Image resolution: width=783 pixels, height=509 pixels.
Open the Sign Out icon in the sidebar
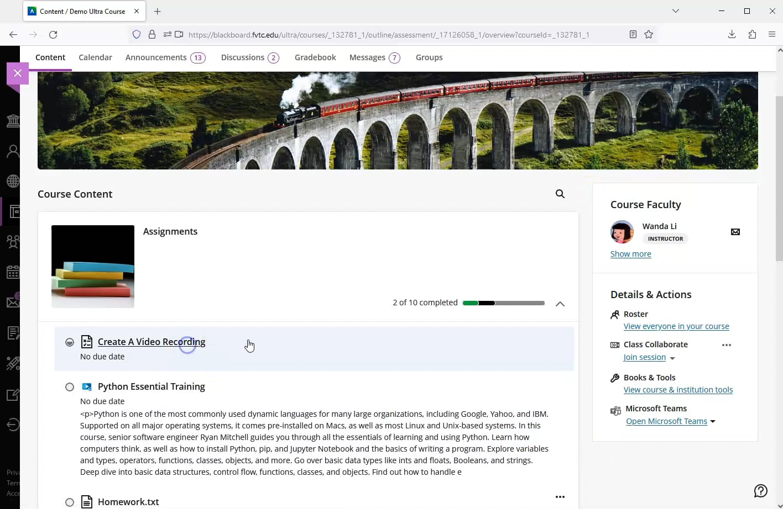(13, 424)
